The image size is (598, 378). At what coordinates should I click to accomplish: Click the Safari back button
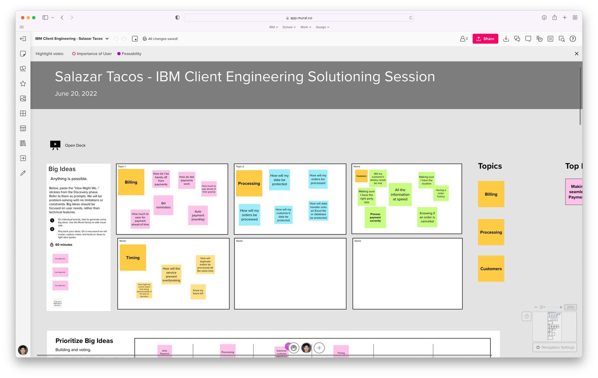62,18
